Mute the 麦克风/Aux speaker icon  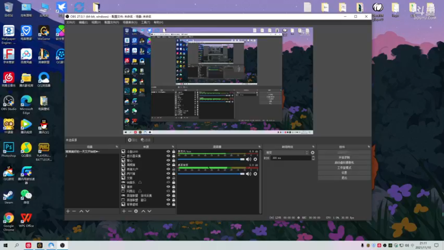[248, 159]
